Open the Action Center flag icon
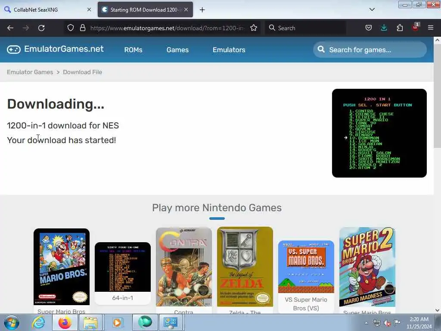441x331 pixels. tap(397, 322)
